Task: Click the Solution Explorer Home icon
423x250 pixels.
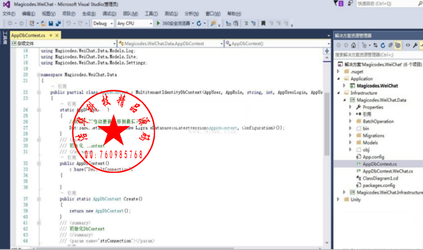Action: [x=353, y=45]
